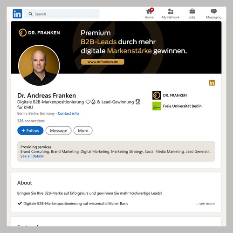The height and width of the screenshot is (233, 233).
Task: Open the Messaging speech bubble icon
Action: pyautogui.click(x=213, y=11)
